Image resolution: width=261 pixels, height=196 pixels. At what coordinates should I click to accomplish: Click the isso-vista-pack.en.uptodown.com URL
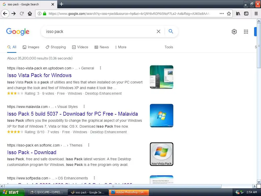click(x=39, y=68)
